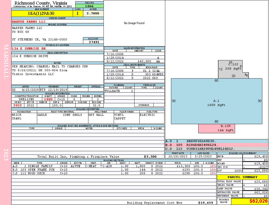Image resolution: width=269 pixels, height=205 pixels.
Task: Click the ALVYN exterior finish cell
Action: click(76, 166)
